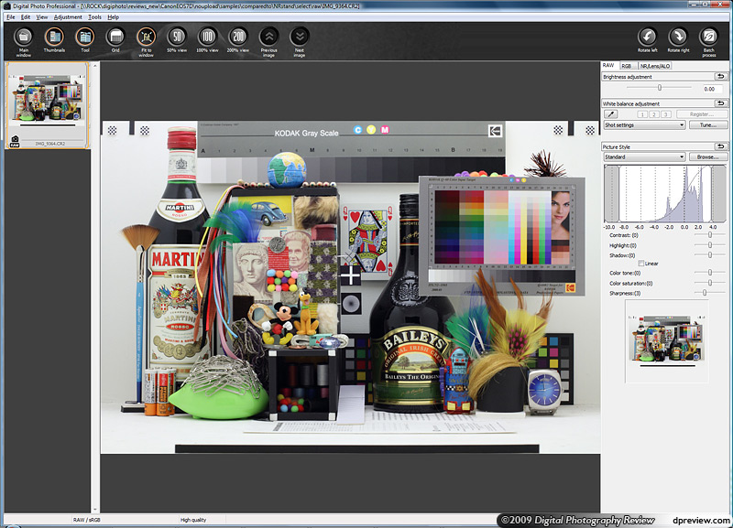Go to Previous image
Screen dimensions: 733x528
point(268,41)
